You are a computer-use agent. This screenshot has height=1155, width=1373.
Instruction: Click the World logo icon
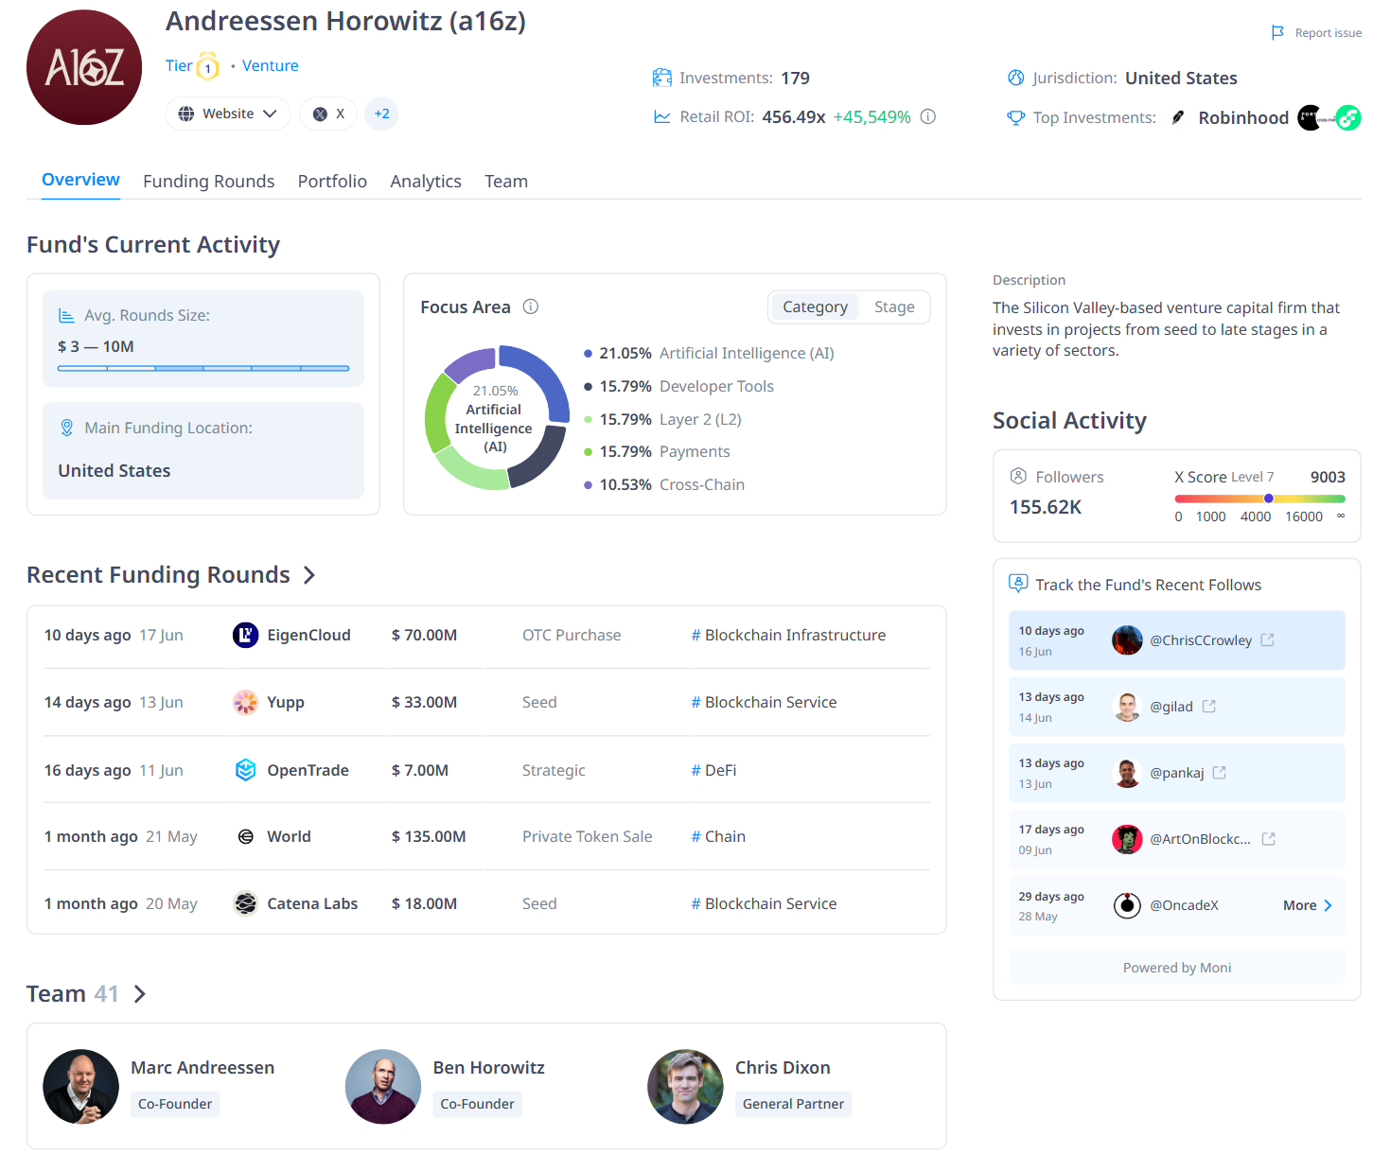(x=246, y=836)
